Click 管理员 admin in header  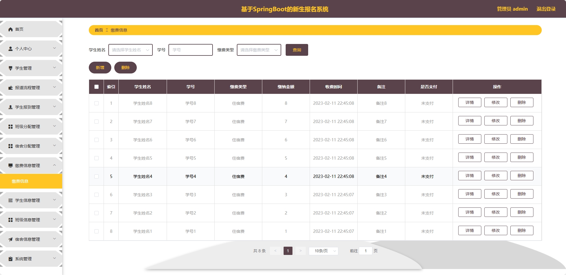point(512,9)
